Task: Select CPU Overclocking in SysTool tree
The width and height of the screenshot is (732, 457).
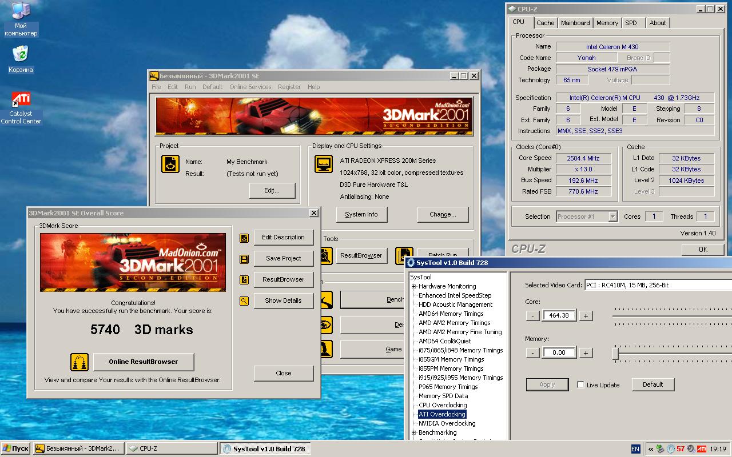Action: [x=443, y=406]
